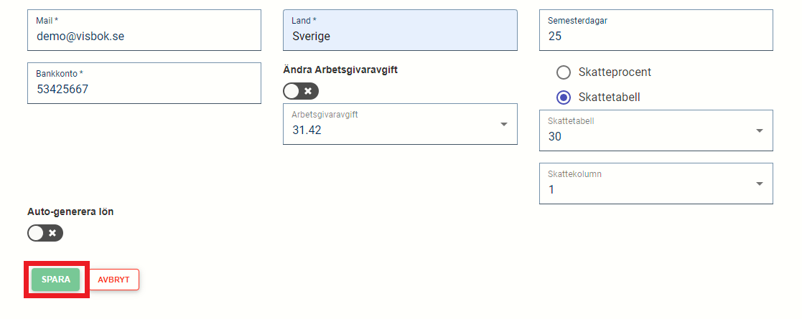This screenshot has width=802, height=319.
Task: Click the "Auto-generera lön" heading label
Action: 70,211
